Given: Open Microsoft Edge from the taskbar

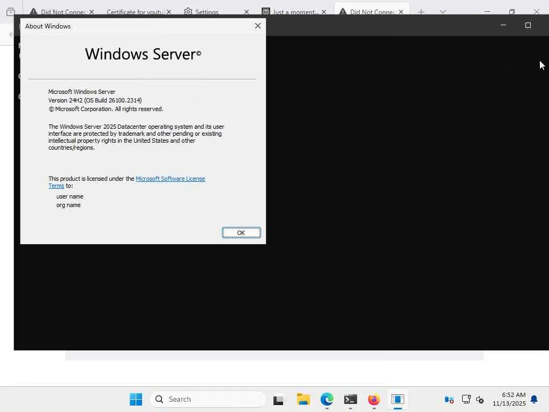Looking at the screenshot, I should (327, 399).
